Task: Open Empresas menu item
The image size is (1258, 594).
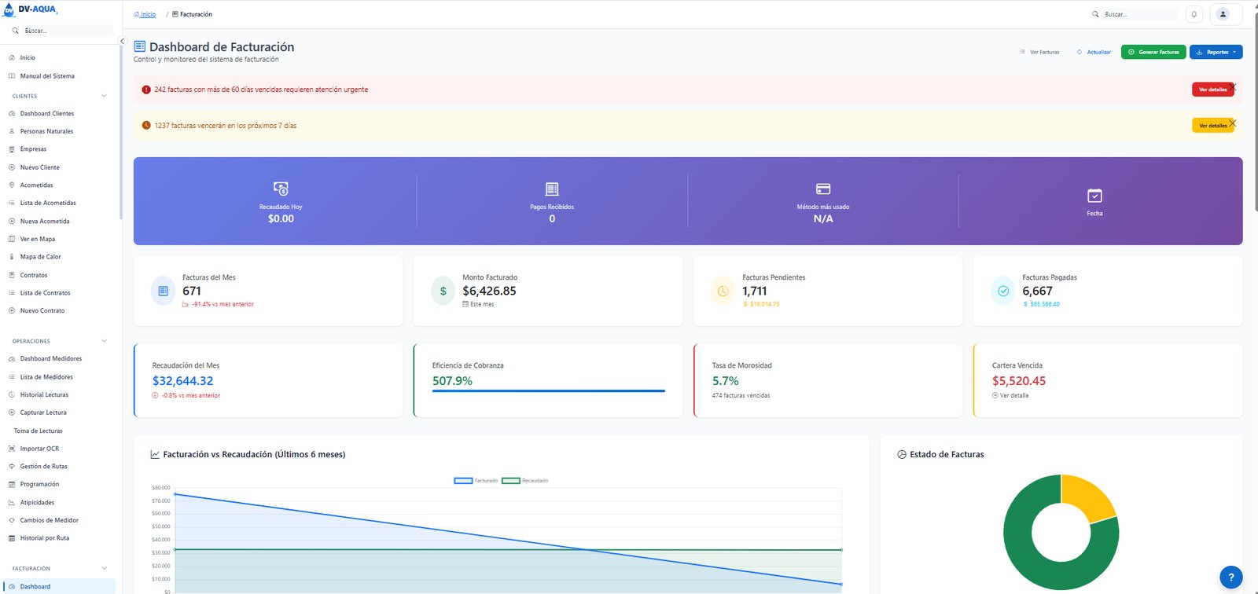Action: (58, 149)
